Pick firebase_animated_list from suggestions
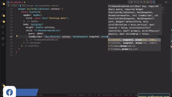 tap(134, 49)
